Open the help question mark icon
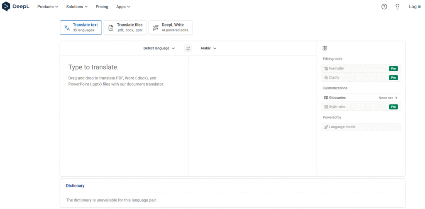Viewport: 425px width, 209px height. pyautogui.click(x=384, y=7)
